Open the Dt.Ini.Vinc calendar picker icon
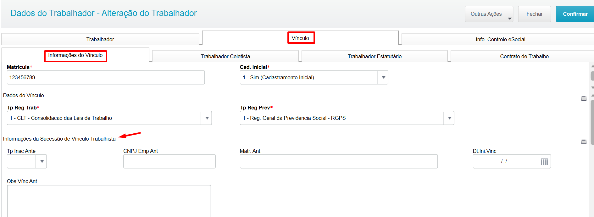 (544, 162)
